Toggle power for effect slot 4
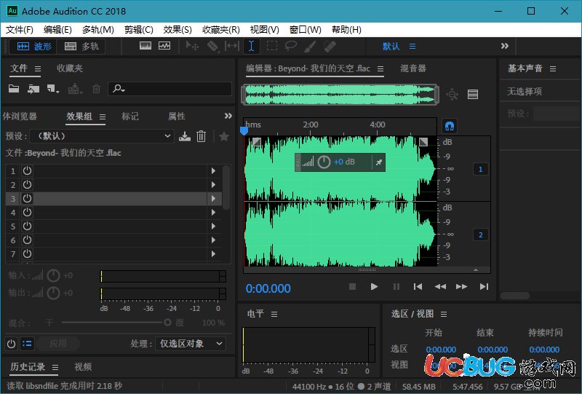Viewport: 582px width, 394px height. [x=27, y=212]
